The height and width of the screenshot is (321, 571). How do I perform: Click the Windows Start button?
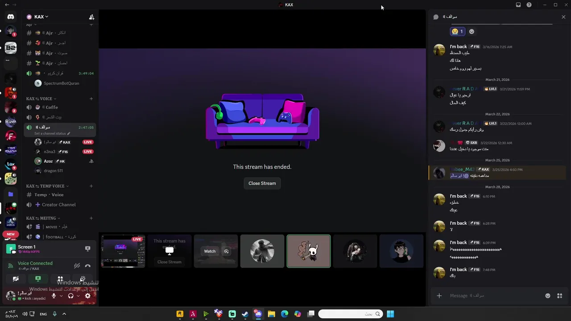click(x=390, y=314)
